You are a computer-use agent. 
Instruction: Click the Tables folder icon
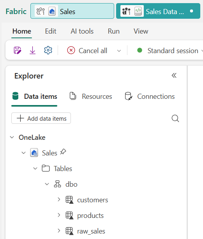click(46, 168)
